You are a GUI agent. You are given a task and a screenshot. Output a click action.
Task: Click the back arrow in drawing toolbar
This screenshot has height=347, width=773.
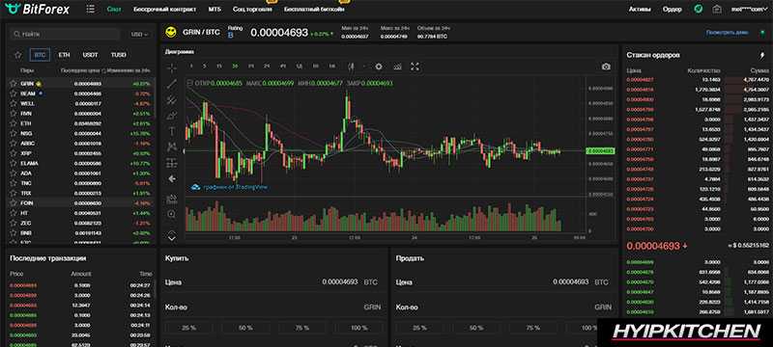[x=172, y=179]
